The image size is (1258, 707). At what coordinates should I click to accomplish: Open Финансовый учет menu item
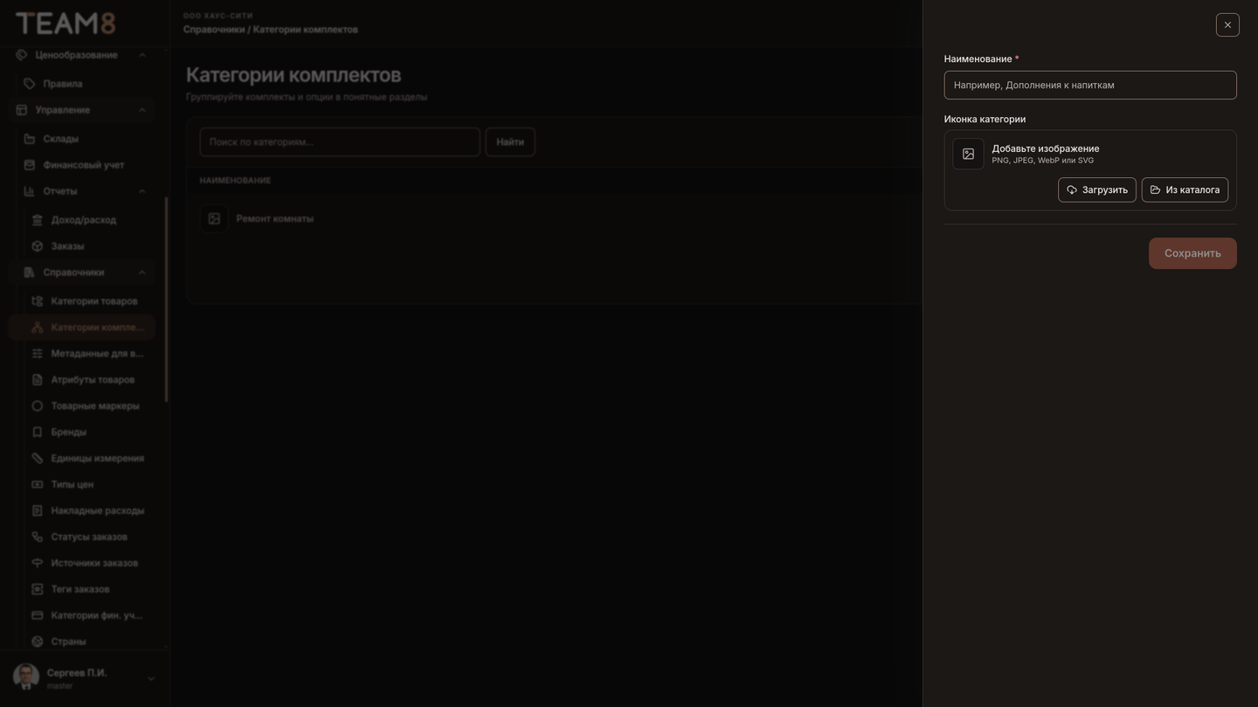pos(82,165)
